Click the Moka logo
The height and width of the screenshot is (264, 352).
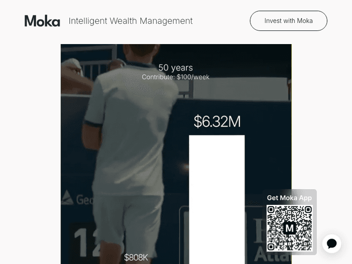pyautogui.click(x=42, y=21)
